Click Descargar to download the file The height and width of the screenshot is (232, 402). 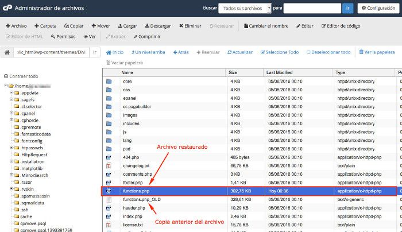[158, 26]
